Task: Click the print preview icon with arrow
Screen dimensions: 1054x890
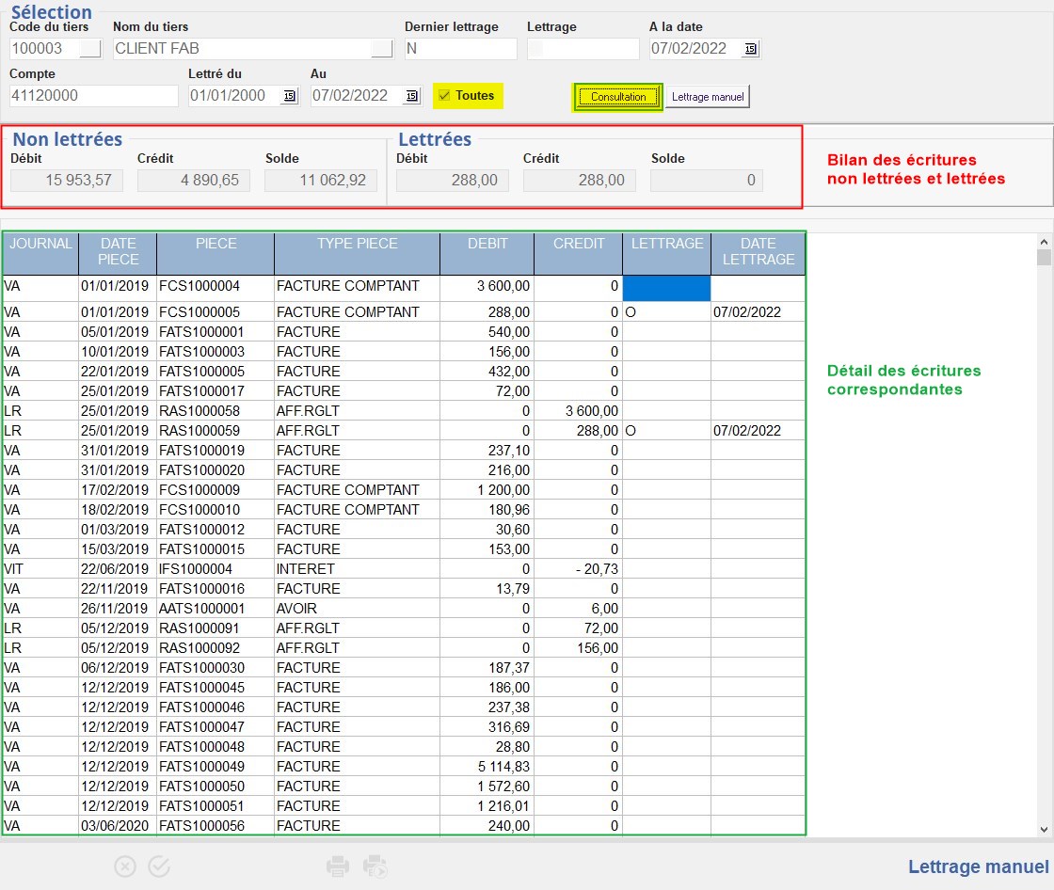Action: click(375, 866)
